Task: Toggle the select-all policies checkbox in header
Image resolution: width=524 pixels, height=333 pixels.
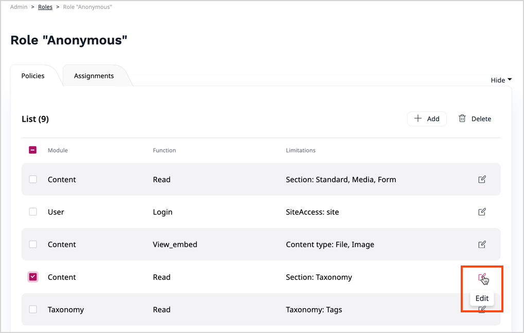Action: pyautogui.click(x=32, y=150)
